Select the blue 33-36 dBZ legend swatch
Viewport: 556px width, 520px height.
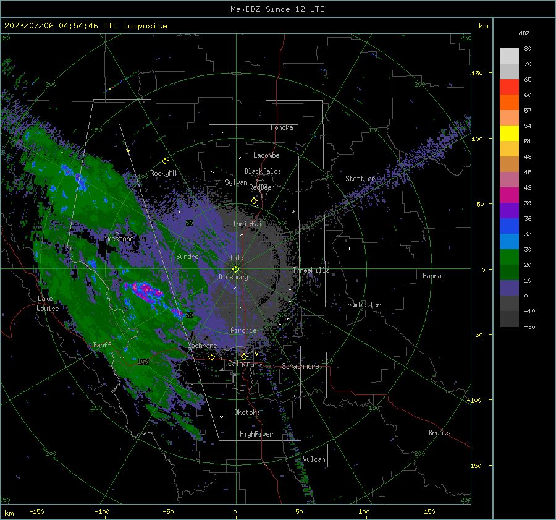pos(509,226)
